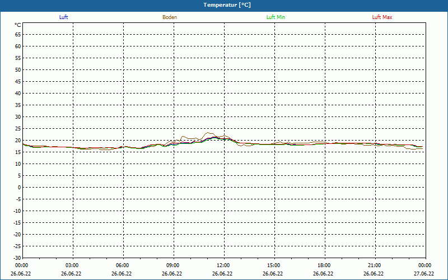Click the 10 y-axis label
The width and height of the screenshot is (448, 280).
18,164
